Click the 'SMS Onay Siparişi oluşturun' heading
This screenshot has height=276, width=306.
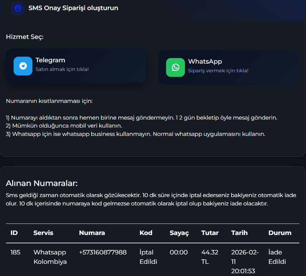click(73, 8)
